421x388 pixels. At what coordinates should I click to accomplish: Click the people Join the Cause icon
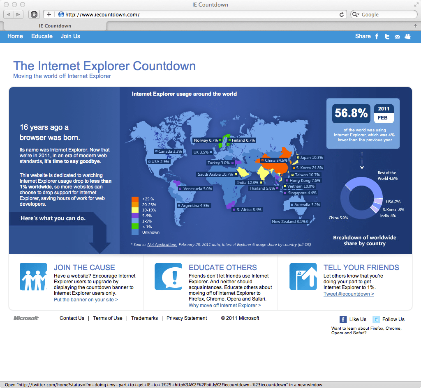click(x=34, y=276)
